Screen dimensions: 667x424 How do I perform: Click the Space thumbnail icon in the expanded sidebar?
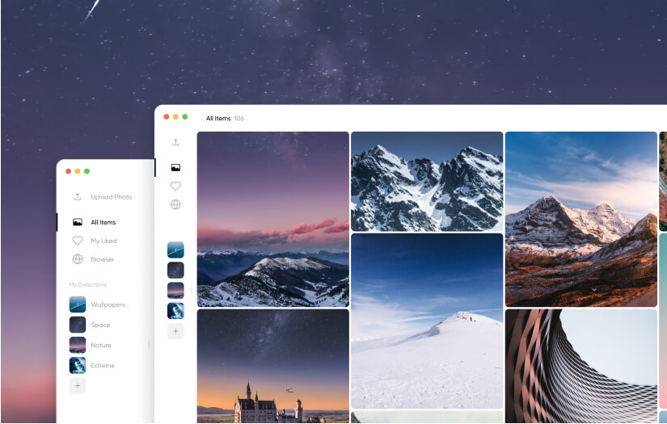tap(78, 325)
